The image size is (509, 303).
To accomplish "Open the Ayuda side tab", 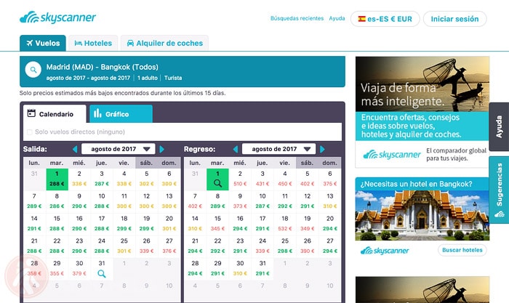I will (x=499, y=127).
